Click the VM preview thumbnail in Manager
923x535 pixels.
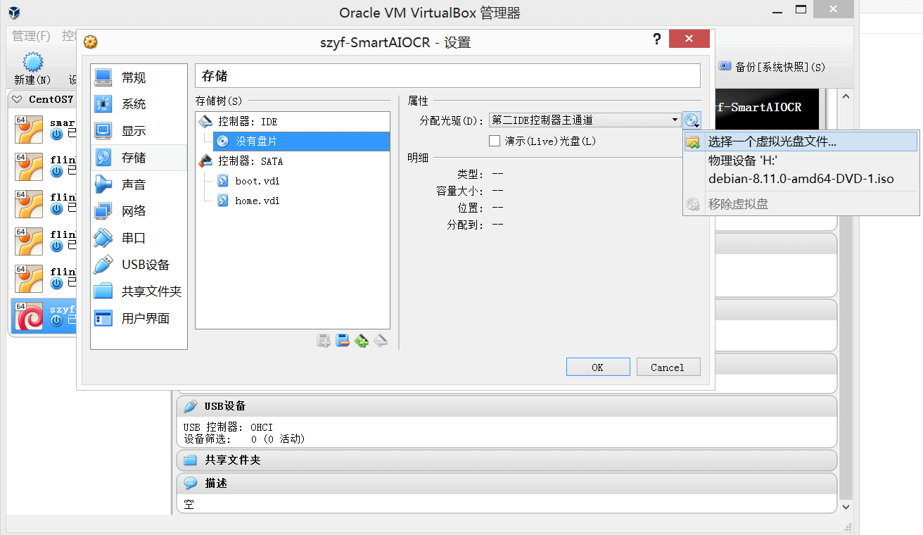(x=766, y=108)
